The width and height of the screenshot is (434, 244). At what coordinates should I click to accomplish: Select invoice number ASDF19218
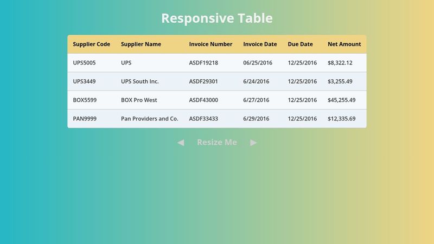coord(203,63)
